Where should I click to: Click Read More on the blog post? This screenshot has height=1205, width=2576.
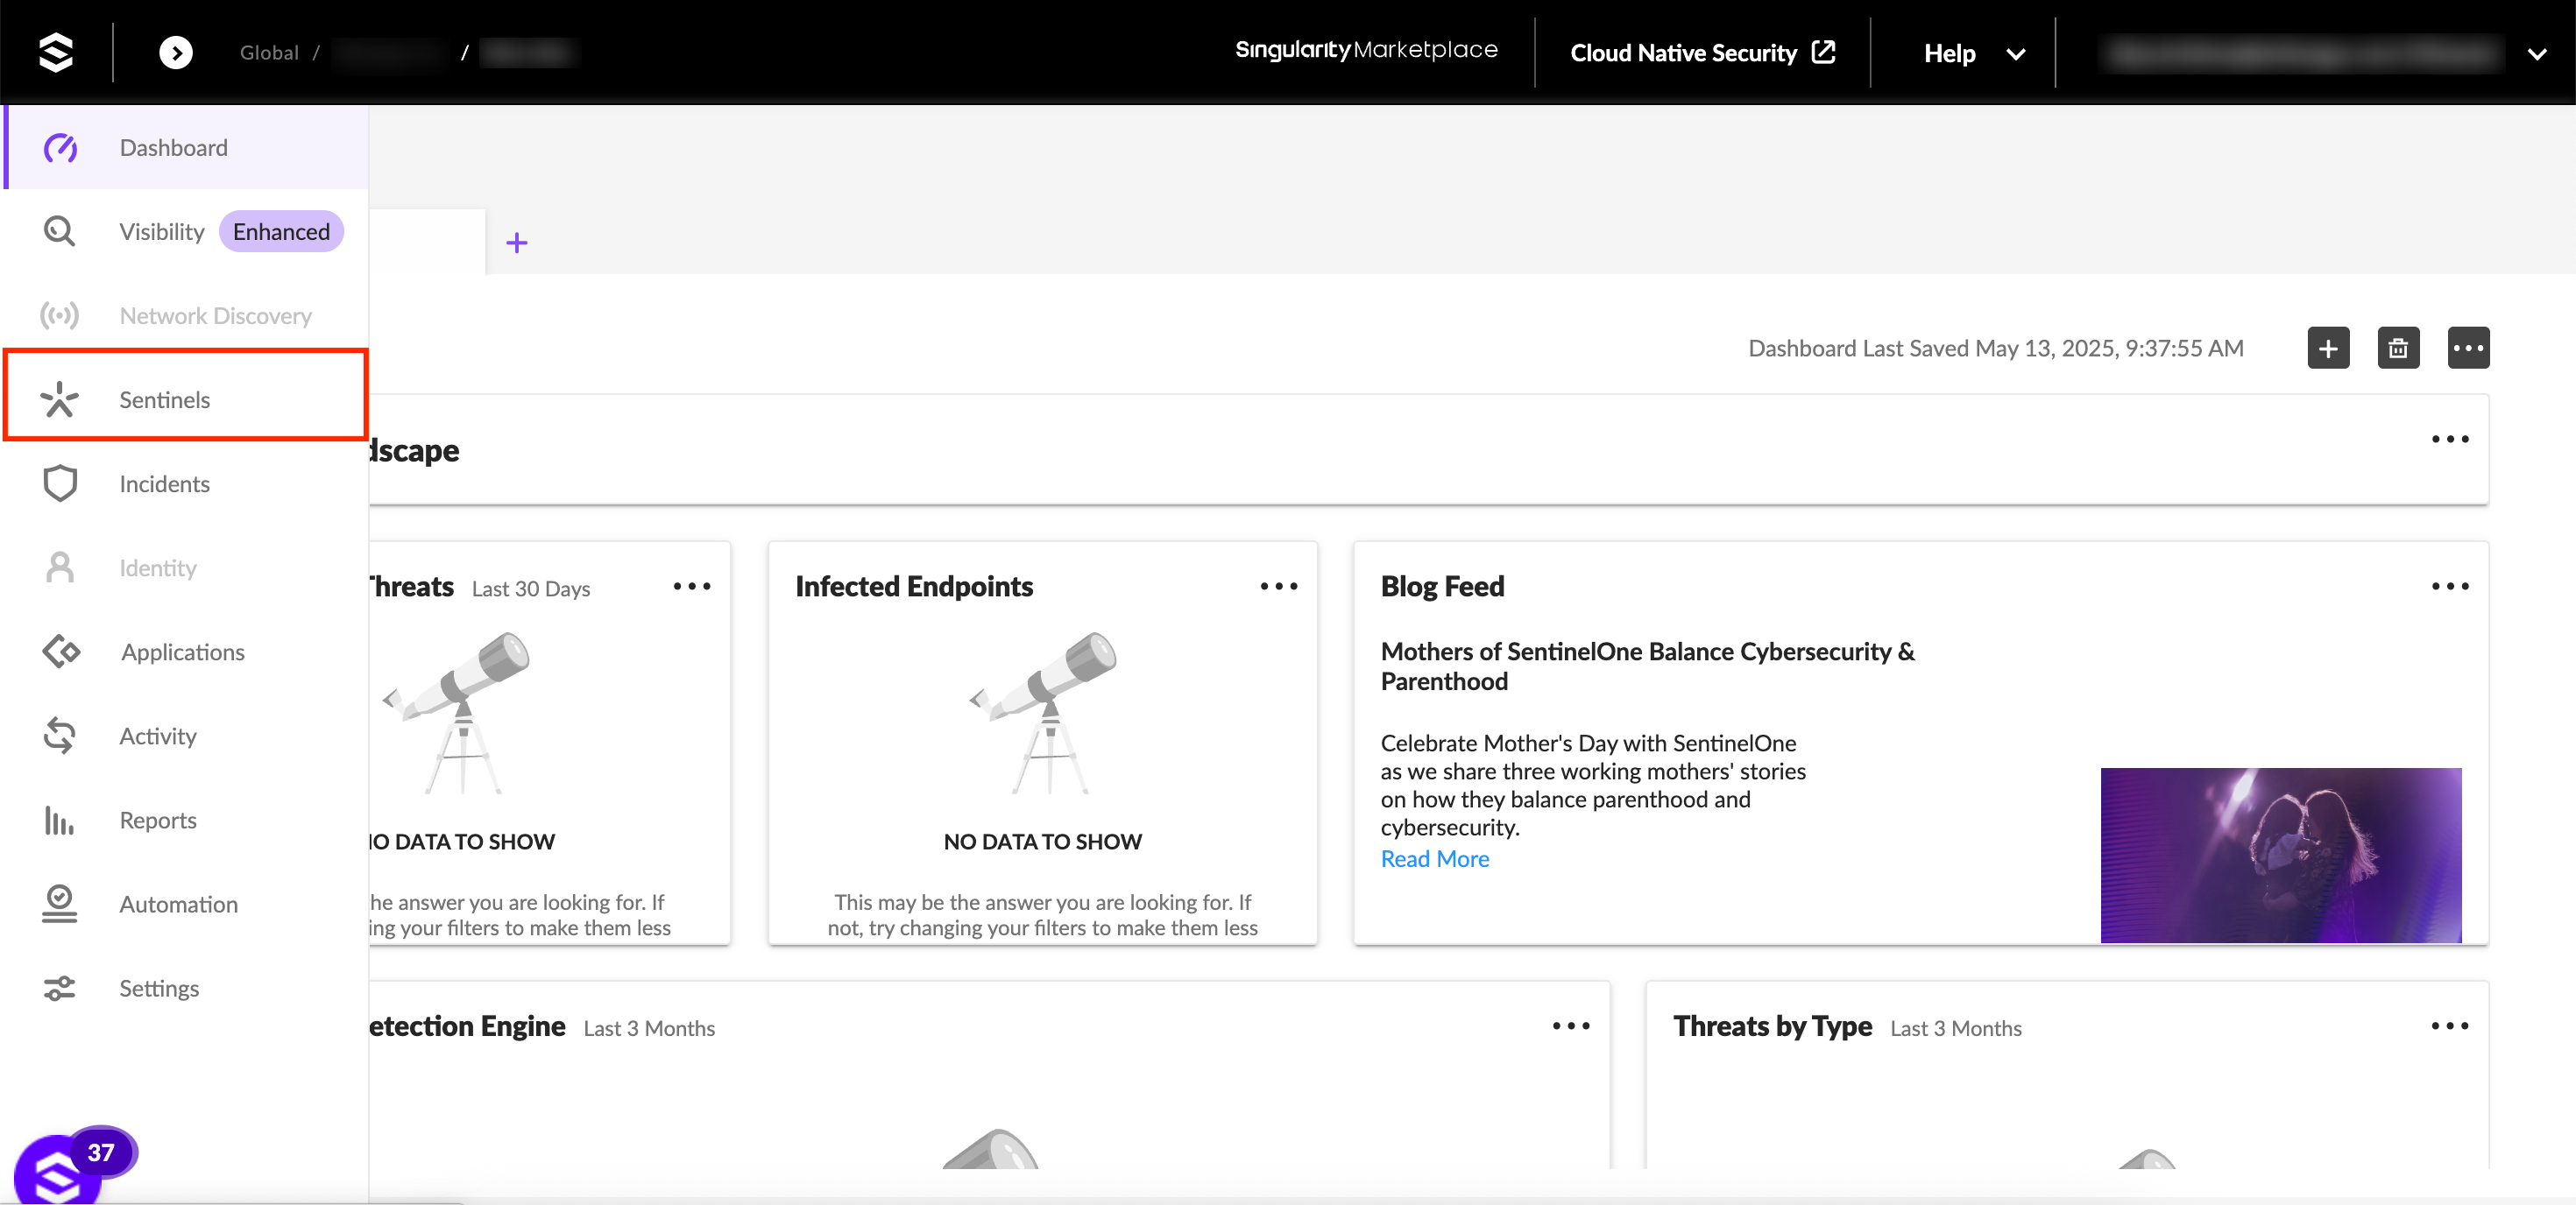pyautogui.click(x=1434, y=859)
